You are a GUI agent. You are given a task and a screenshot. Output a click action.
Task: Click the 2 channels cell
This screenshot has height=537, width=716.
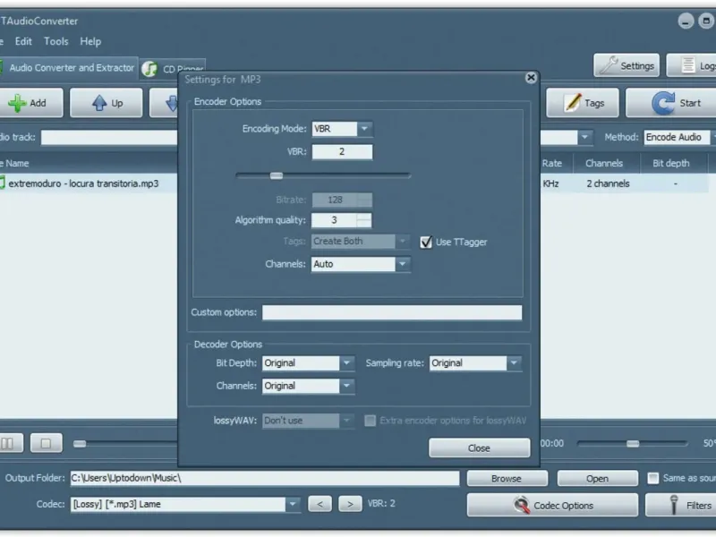pyautogui.click(x=608, y=183)
